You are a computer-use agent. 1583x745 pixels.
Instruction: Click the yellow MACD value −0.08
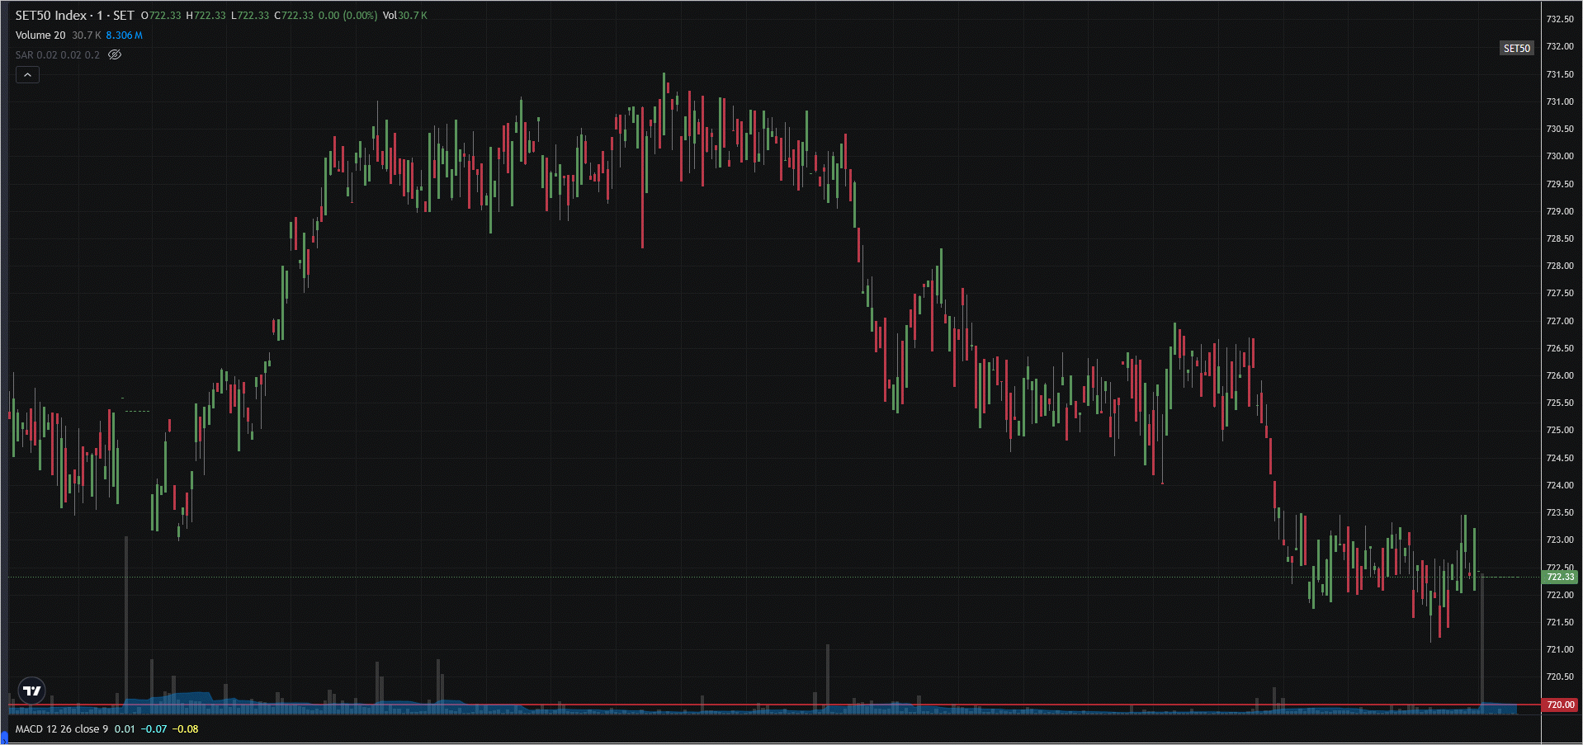[185, 729]
